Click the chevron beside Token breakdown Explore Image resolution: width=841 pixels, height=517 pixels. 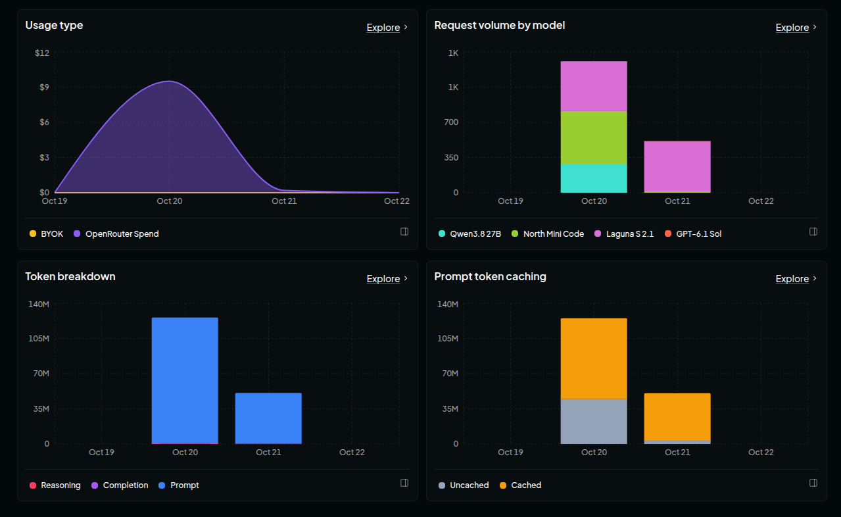pos(406,279)
